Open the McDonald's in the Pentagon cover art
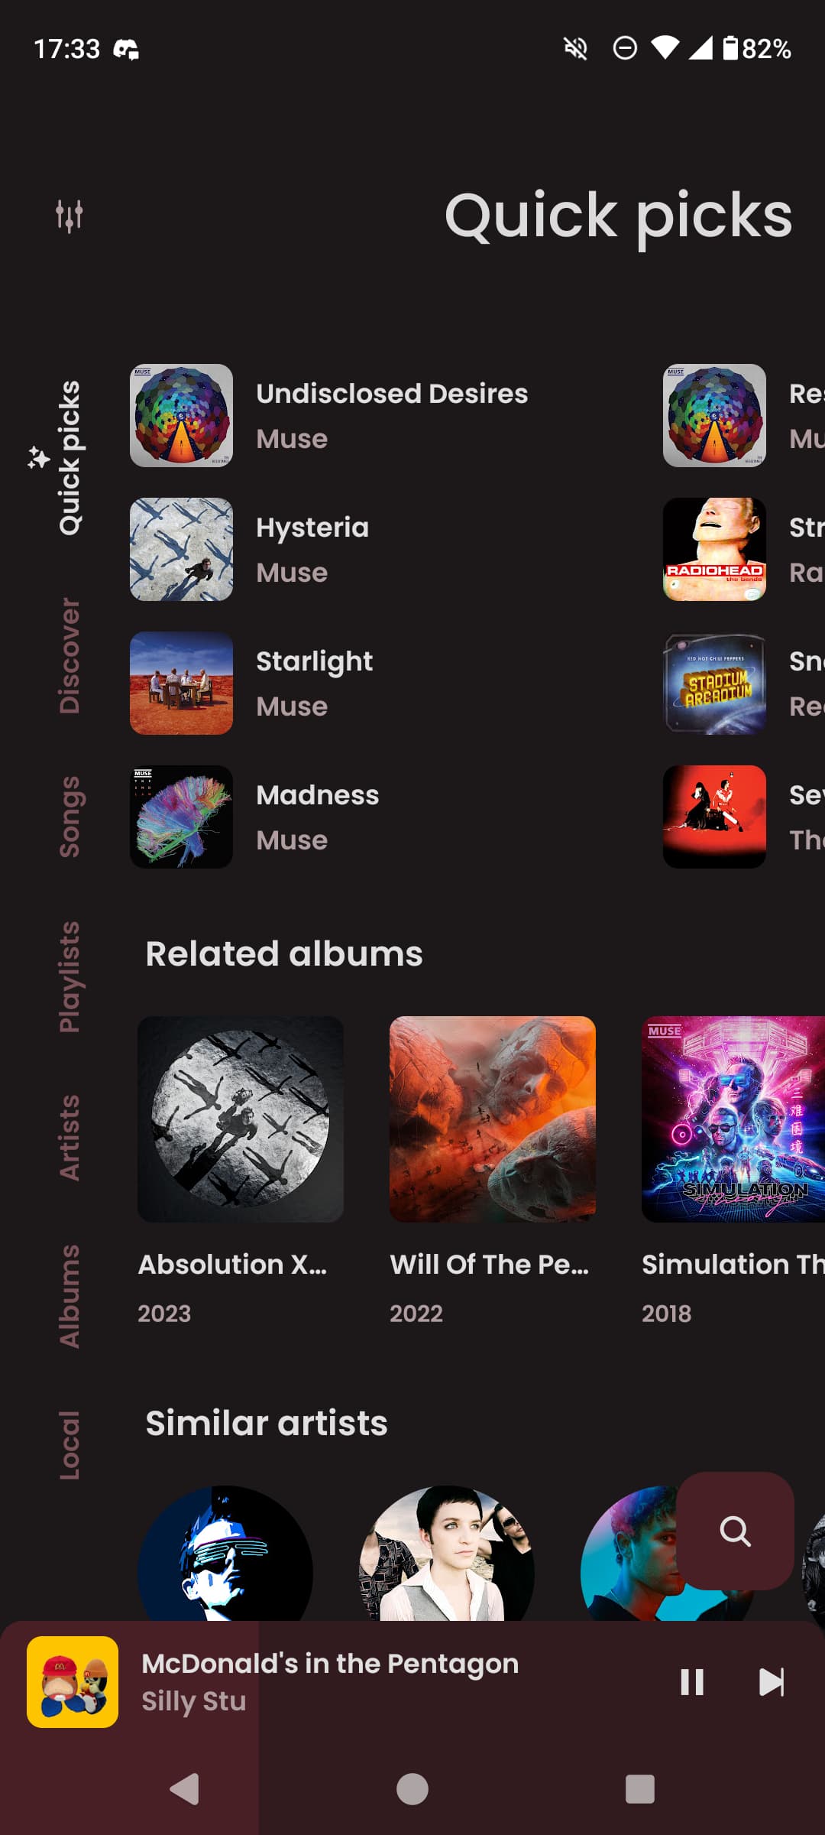Image resolution: width=825 pixels, height=1835 pixels. click(x=73, y=1682)
